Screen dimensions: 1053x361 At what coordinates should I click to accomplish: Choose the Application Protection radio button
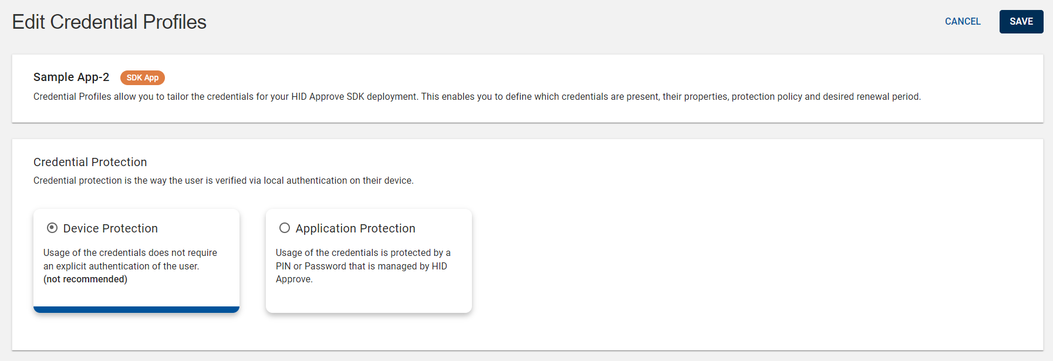click(x=285, y=228)
